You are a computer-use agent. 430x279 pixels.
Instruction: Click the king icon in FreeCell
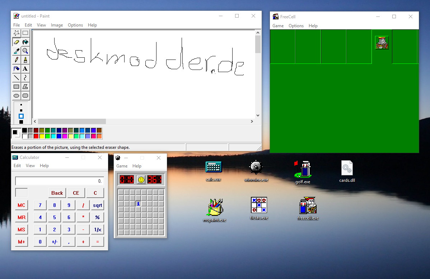[x=382, y=43]
